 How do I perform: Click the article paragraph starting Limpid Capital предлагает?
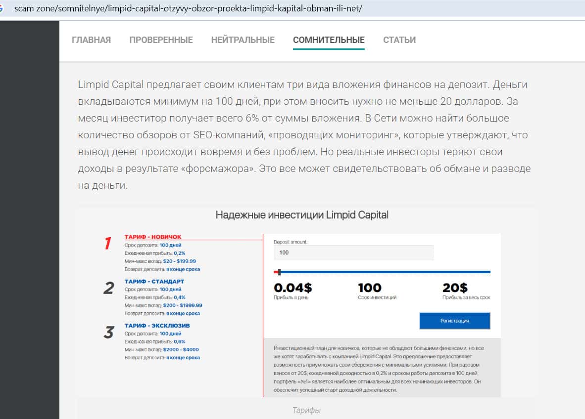point(304,135)
